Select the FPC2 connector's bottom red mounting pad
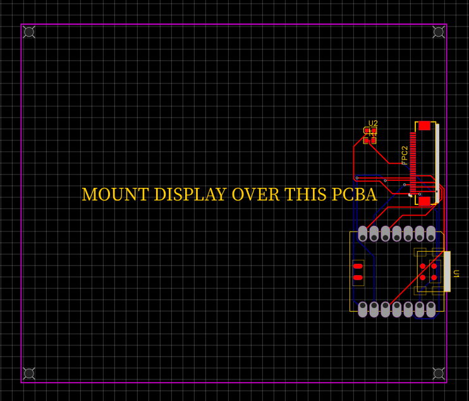The image size is (469, 401). [x=424, y=201]
